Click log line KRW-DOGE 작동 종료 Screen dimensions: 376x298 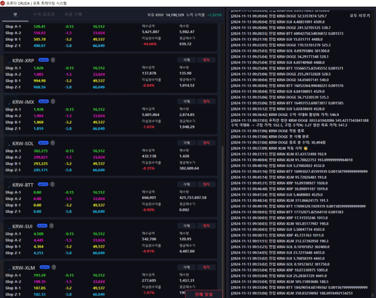point(267,131)
